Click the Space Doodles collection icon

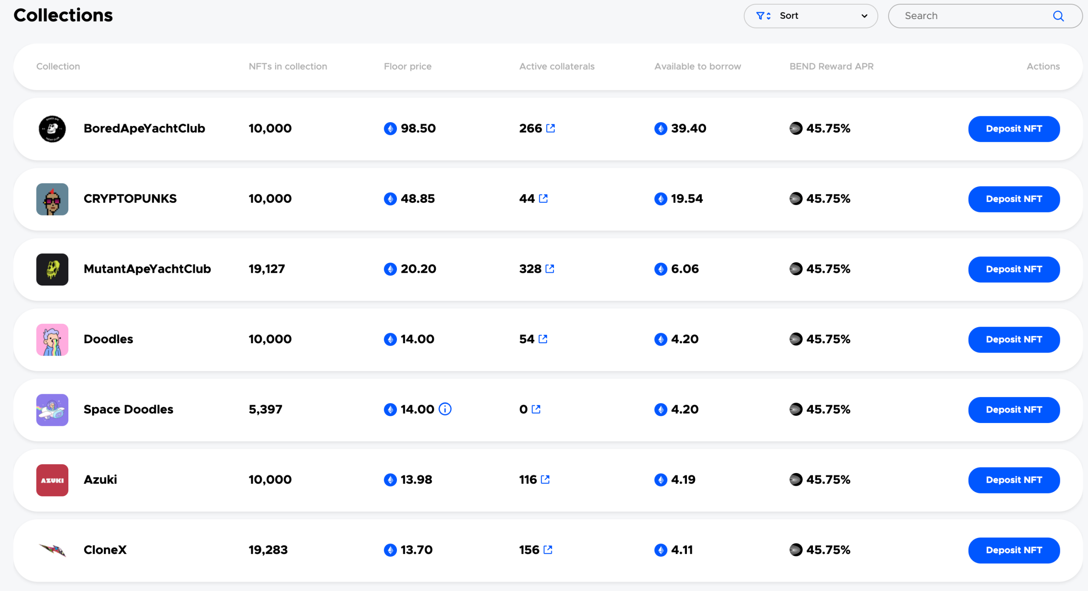pos(53,409)
